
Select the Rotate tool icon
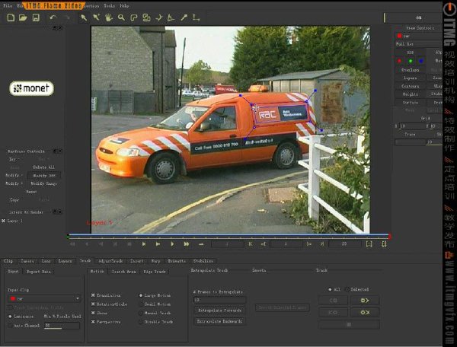coord(159,18)
